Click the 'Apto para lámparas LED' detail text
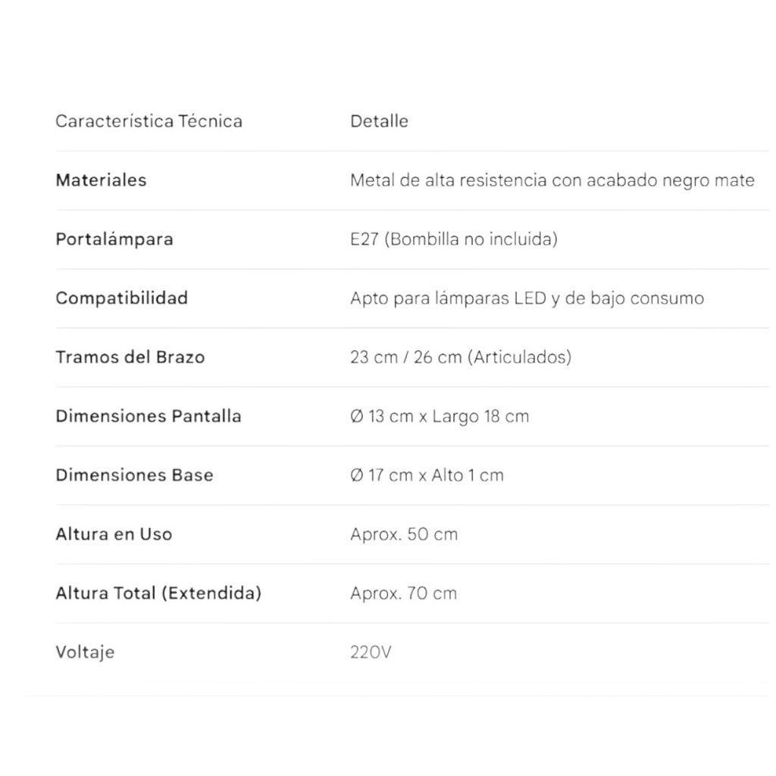Image resolution: width=776 pixels, height=776 pixels. pyautogui.click(x=527, y=299)
